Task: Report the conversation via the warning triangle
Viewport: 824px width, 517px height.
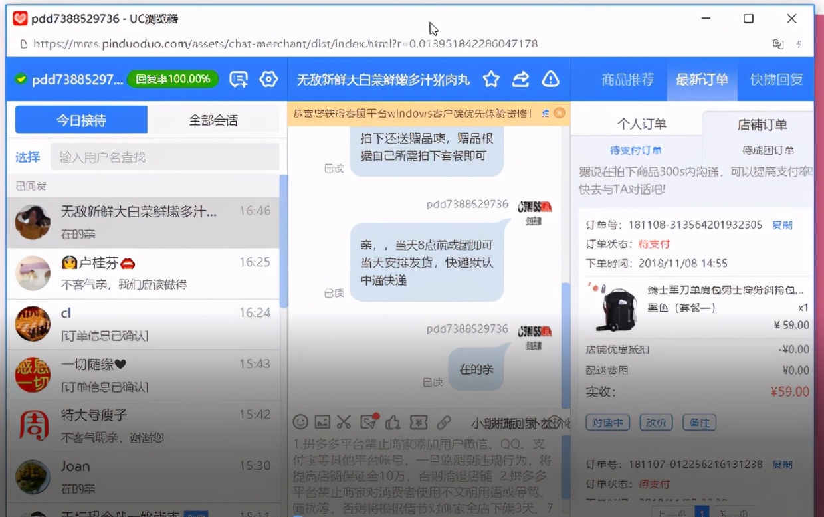Action: 550,79
